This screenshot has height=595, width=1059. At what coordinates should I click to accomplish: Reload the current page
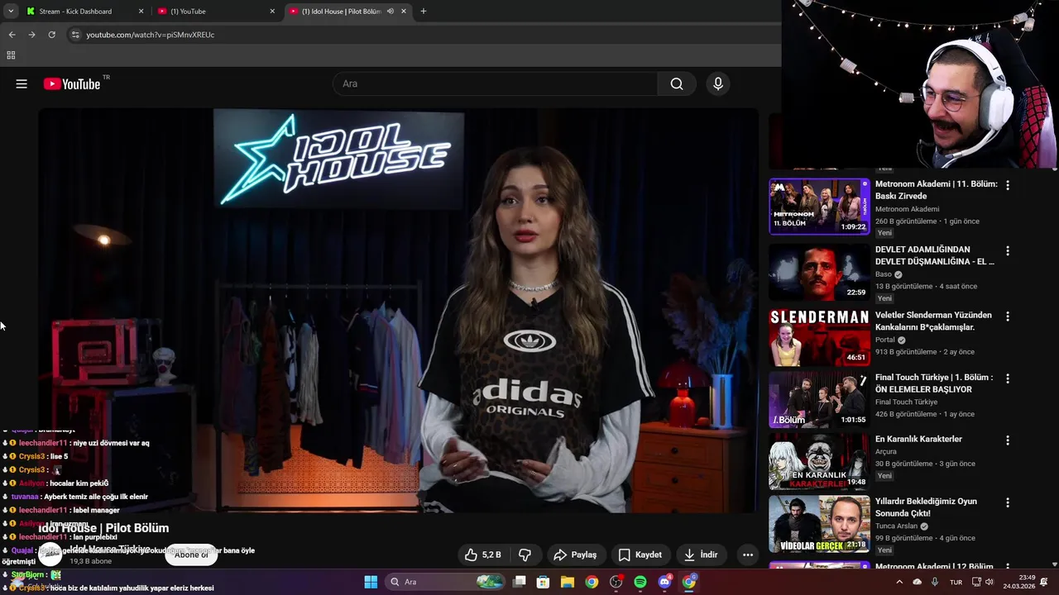pos(51,35)
